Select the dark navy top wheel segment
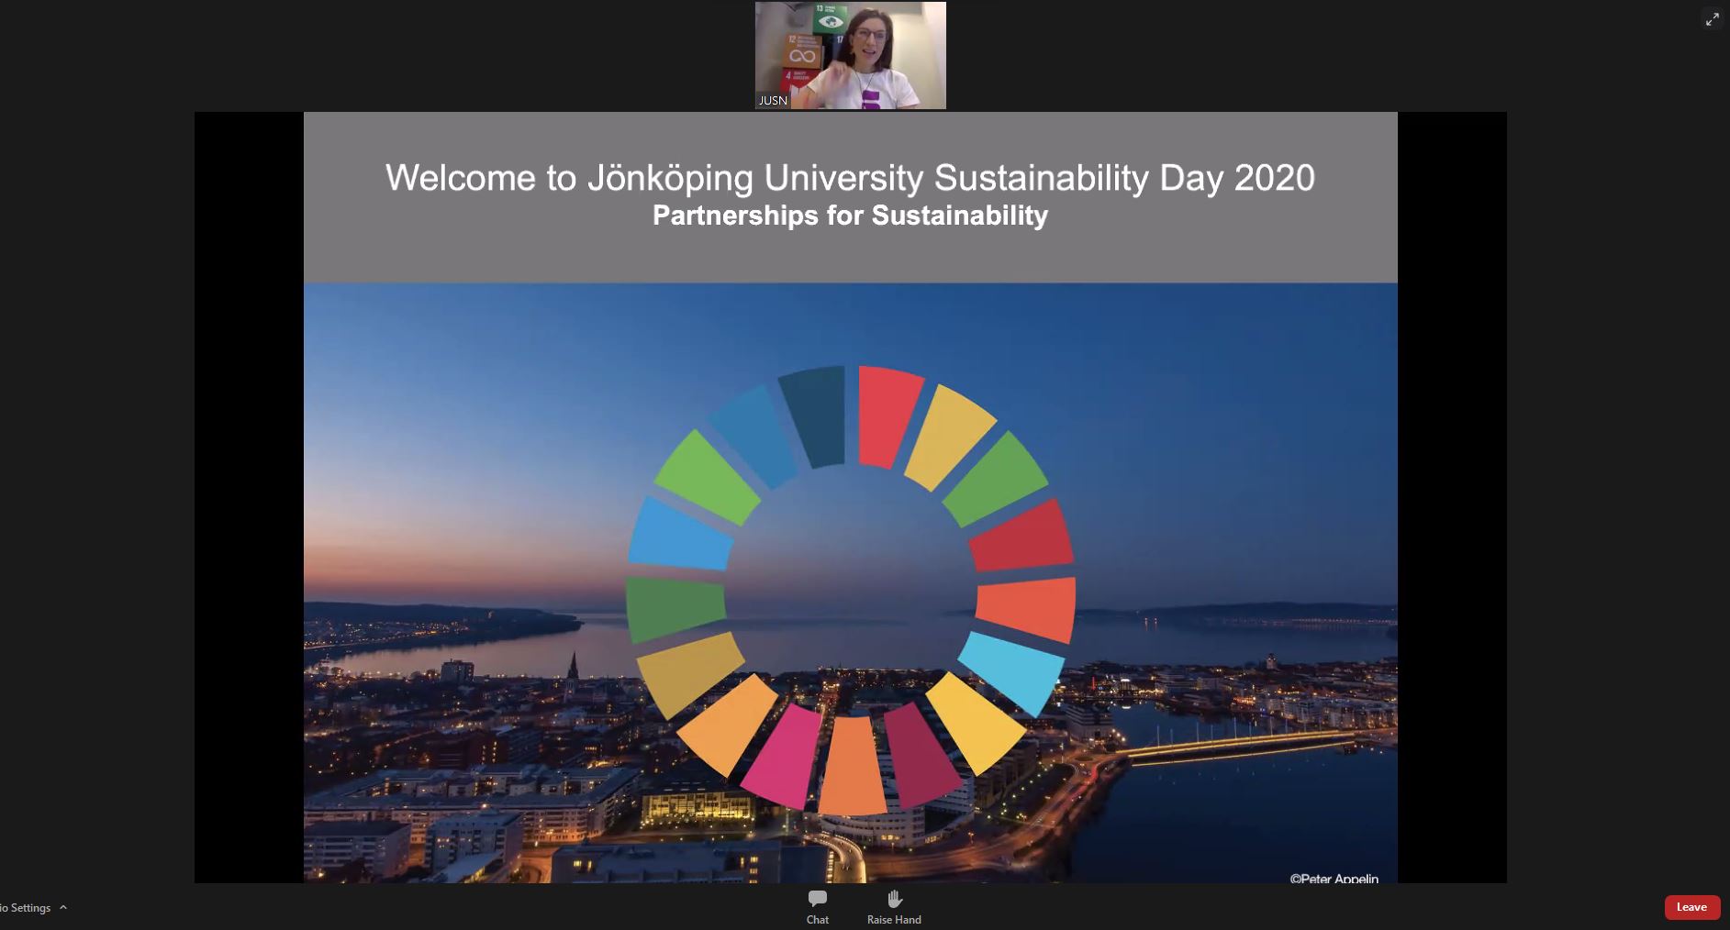 click(813, 415)
